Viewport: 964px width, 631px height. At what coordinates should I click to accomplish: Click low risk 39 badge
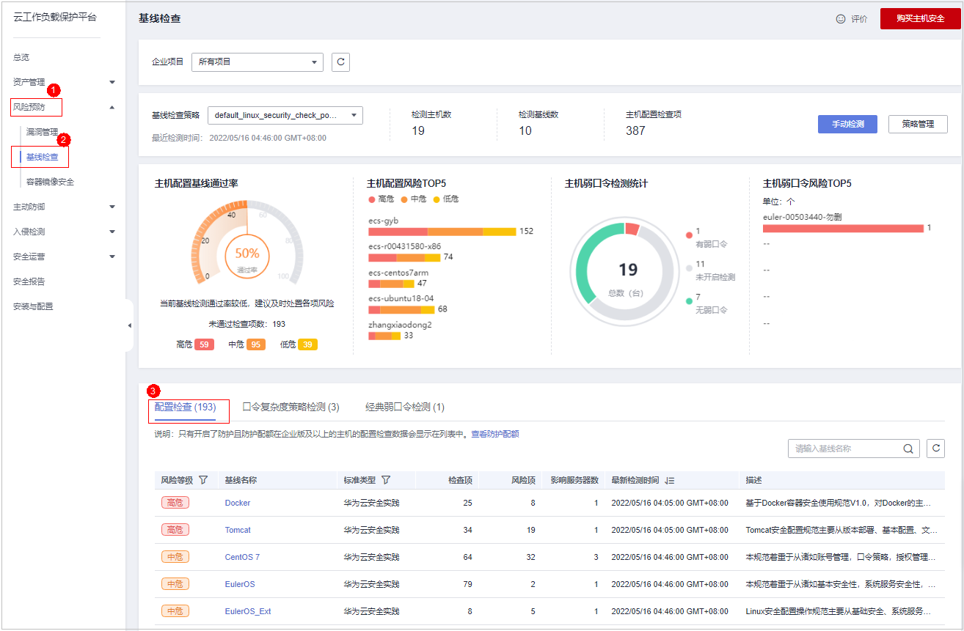[x=307, y=344]
